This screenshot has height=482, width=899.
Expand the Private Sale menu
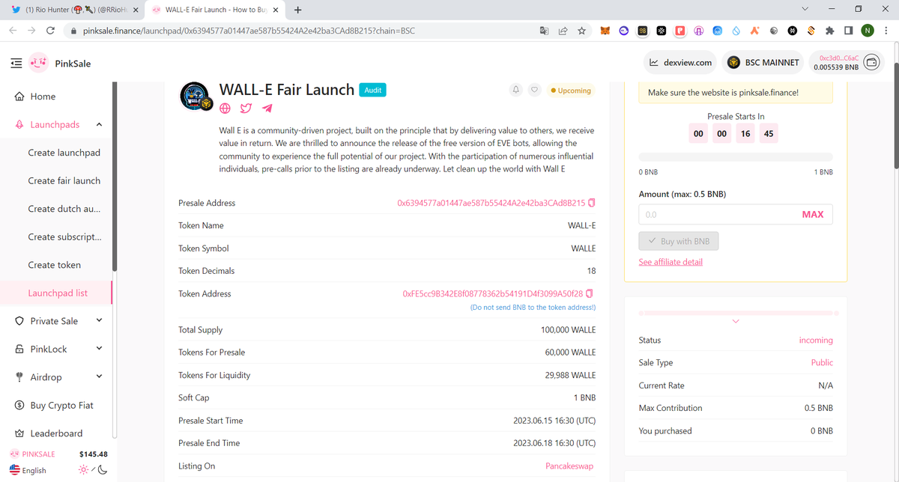[x=100, y=320]
